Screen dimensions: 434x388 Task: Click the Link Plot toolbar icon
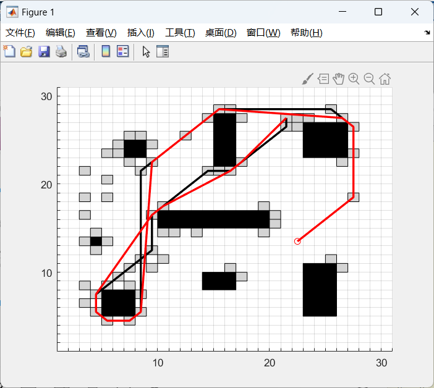(83, 52)
